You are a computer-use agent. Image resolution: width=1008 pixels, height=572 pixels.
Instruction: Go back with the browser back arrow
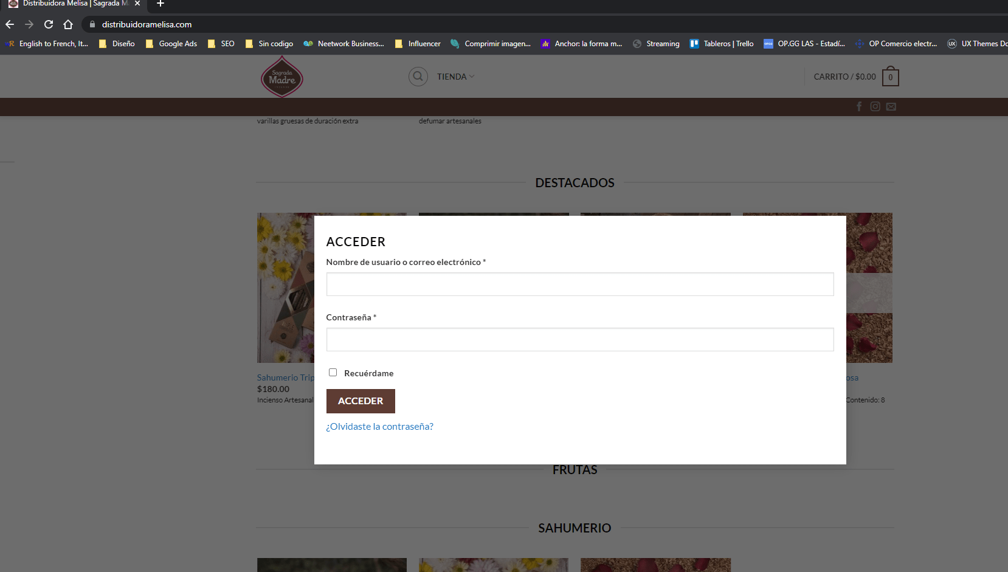pyautogui.click(x=10, y=24)
